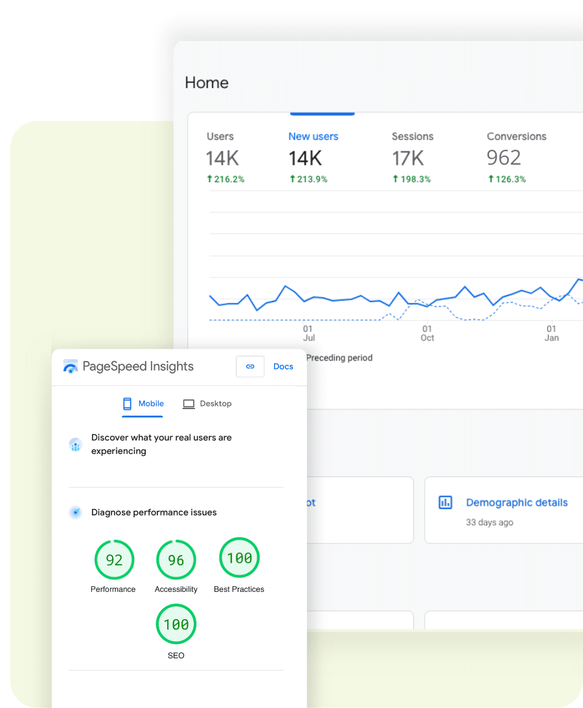
Task: Click the Best Practices label under score
Action: click(239, 589)
